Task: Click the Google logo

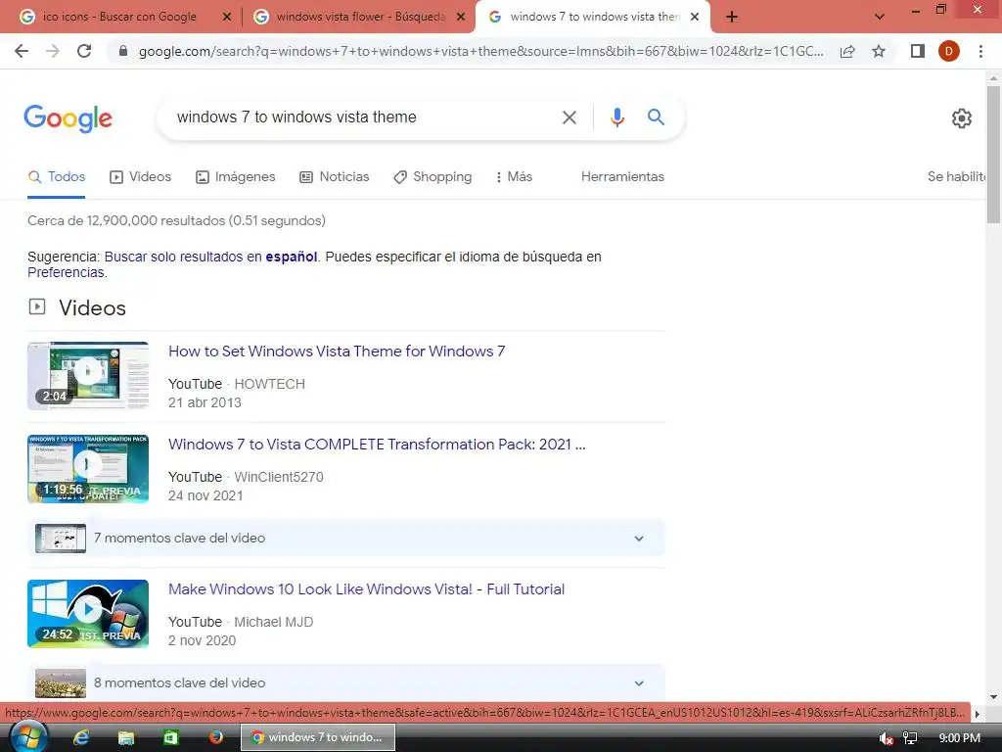Action: 68,118
